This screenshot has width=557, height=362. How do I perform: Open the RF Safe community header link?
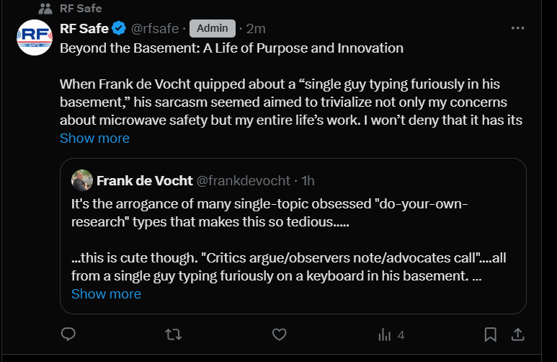pos(81,9)
